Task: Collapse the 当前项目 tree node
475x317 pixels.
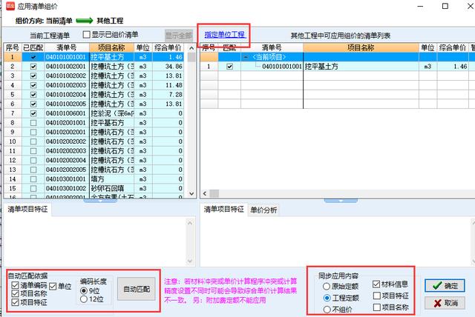Action: [246, 56]
